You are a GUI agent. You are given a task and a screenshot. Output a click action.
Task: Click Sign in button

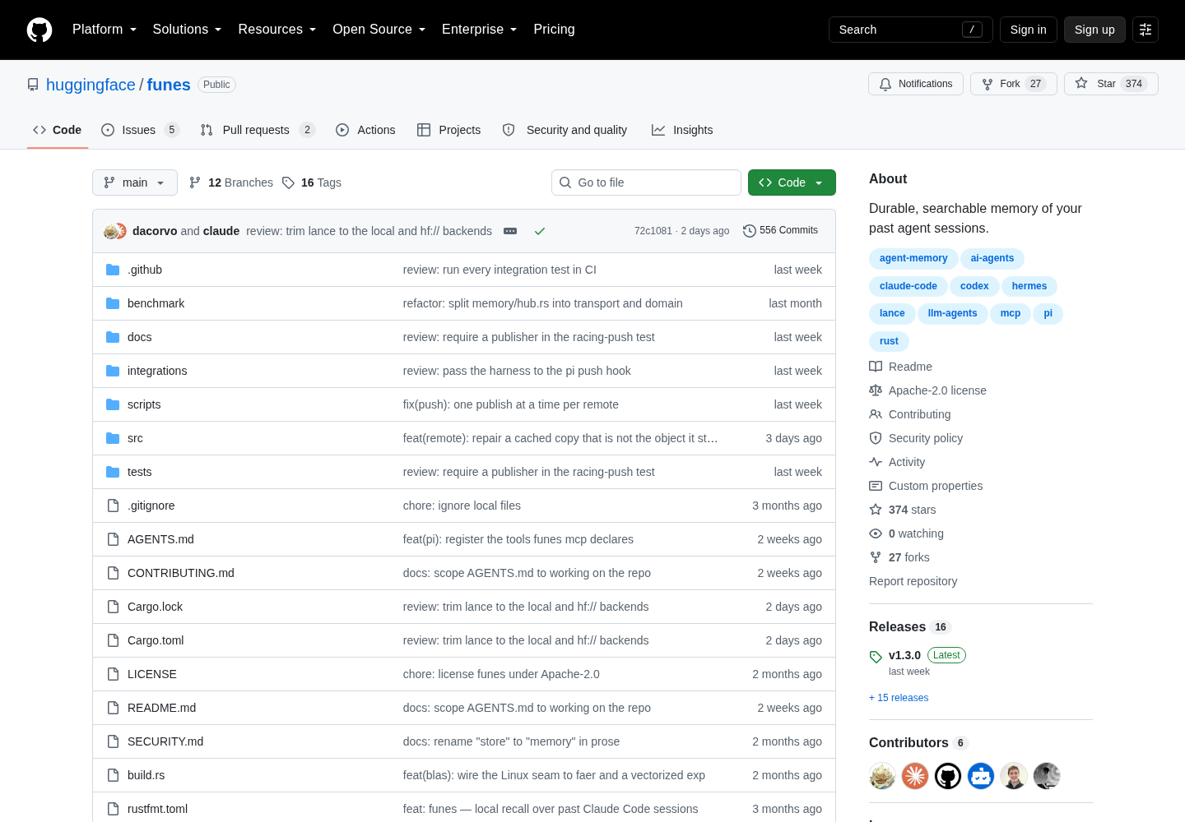[1029, 30]
